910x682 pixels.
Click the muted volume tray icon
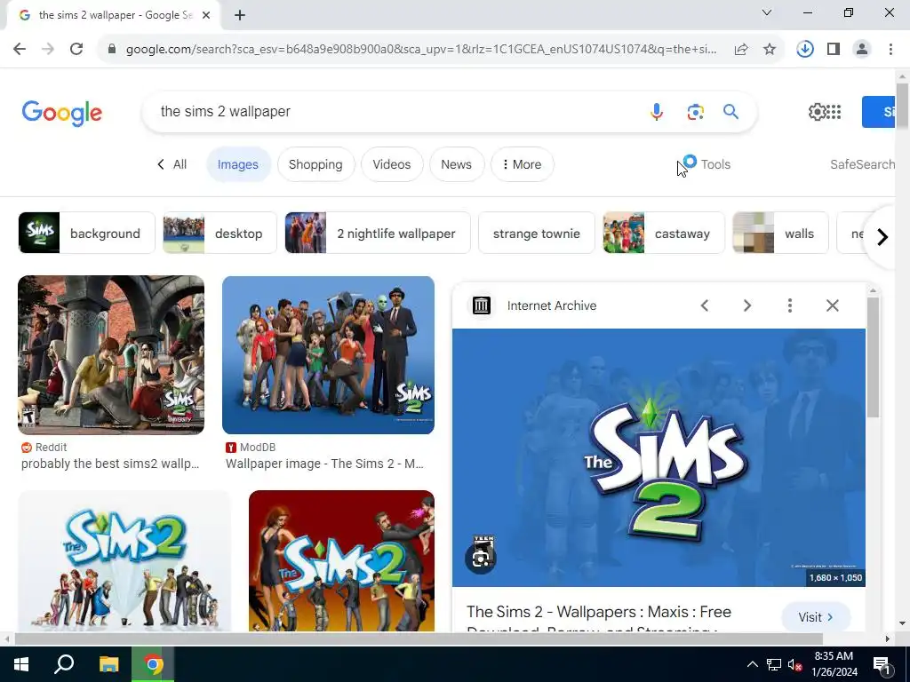click(794, 664)
